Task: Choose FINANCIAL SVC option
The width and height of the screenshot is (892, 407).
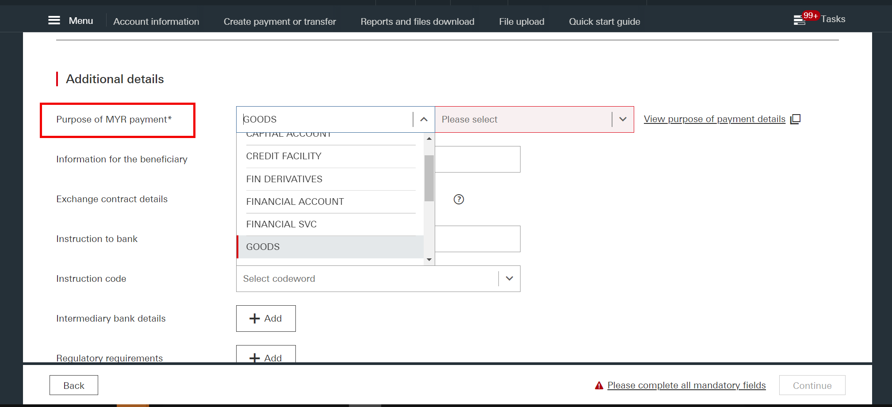Action: click(330, 224)
